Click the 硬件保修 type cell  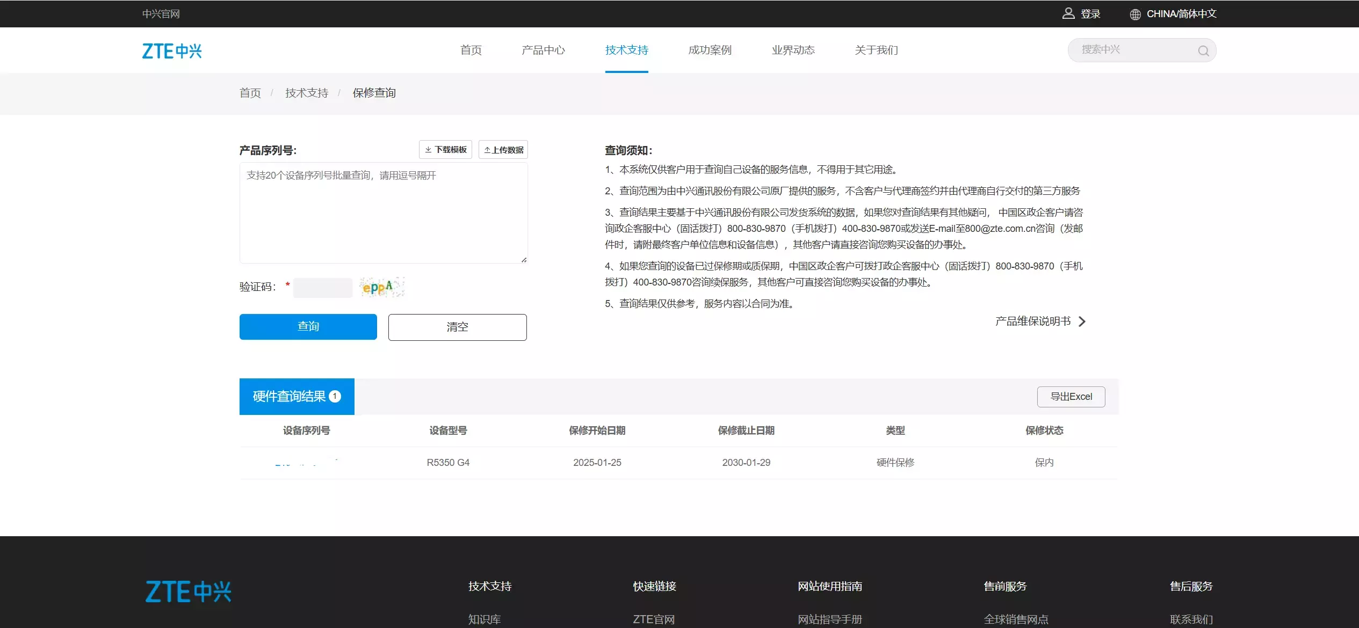click(x=895, y=463)
